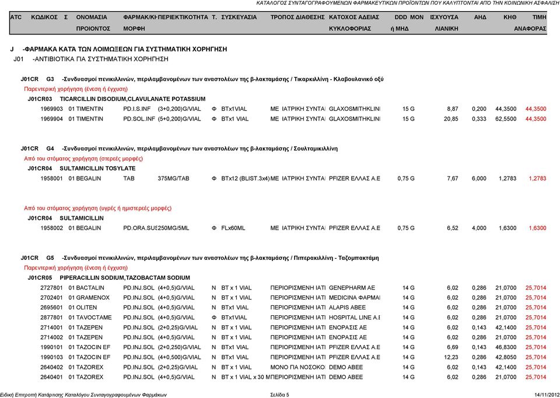Image resolution: width=560 pixels, height=398 pixels.
Task: Click the PD.I.S.INF form of TIMENTIN
Action: (136, 109)
